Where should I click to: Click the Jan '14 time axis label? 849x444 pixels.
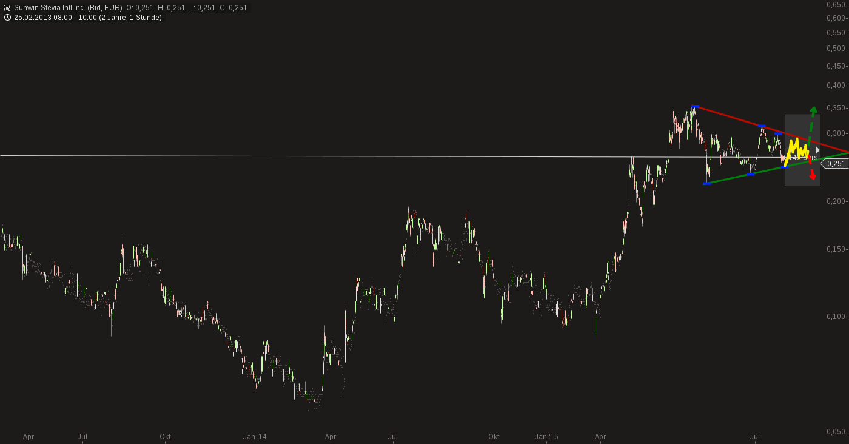255,436
